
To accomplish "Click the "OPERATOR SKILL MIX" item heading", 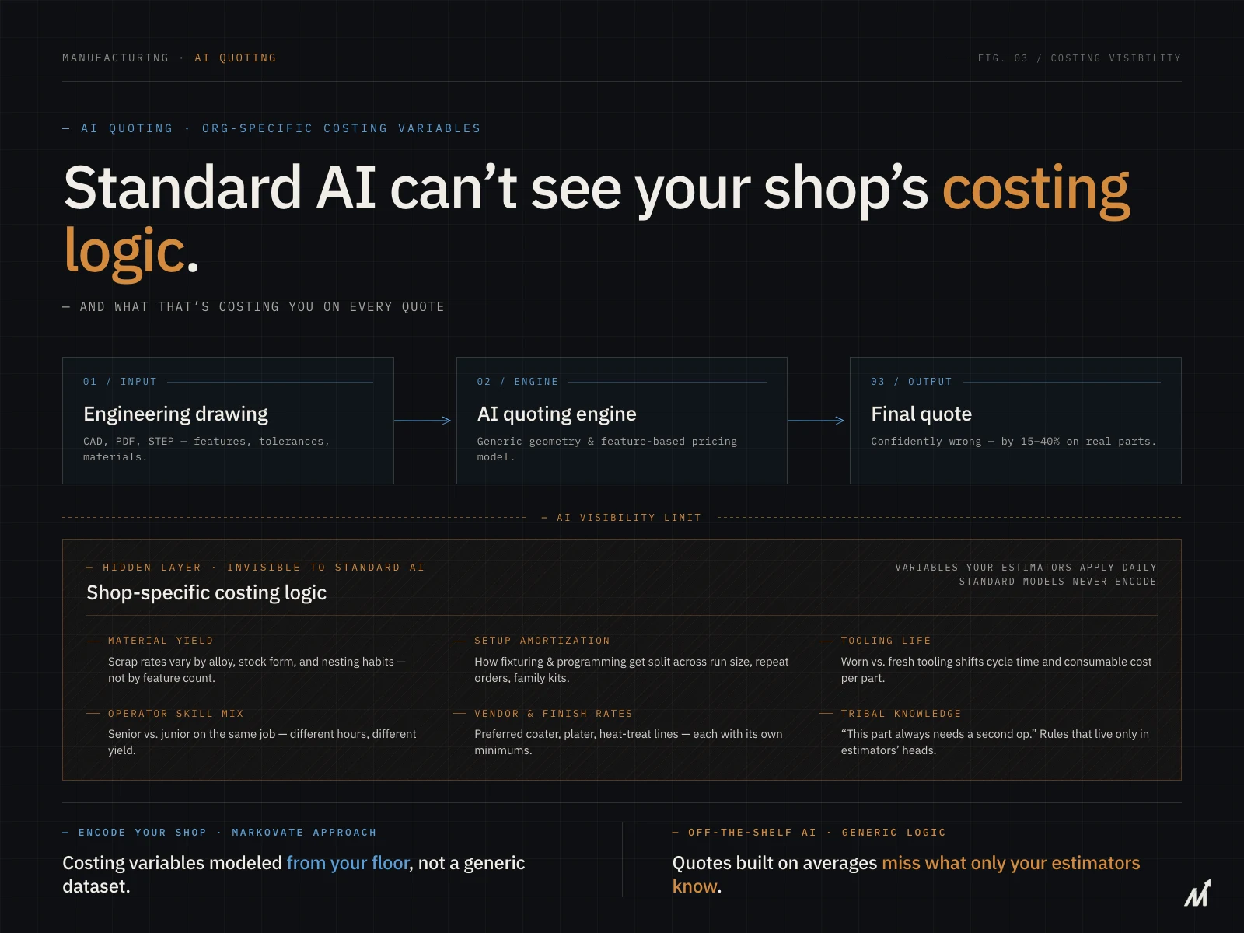I will tap(176, 714).
